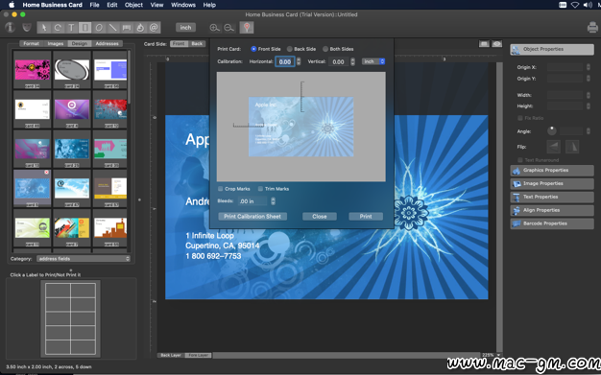Expand the Barcode Properties section

552,223
